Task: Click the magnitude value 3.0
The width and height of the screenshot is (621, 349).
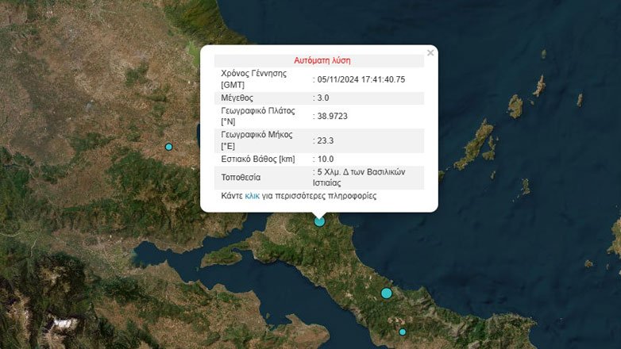Action: point(323,98)
